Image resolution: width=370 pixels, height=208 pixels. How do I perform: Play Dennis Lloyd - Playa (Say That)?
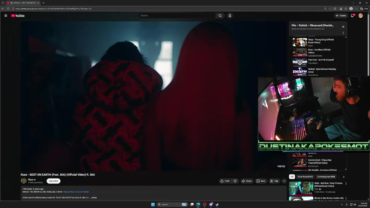click(318, 163)
